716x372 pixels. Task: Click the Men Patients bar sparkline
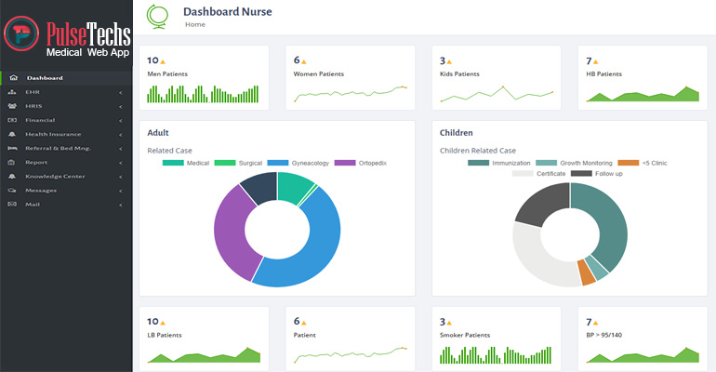[x=203, y=94]
